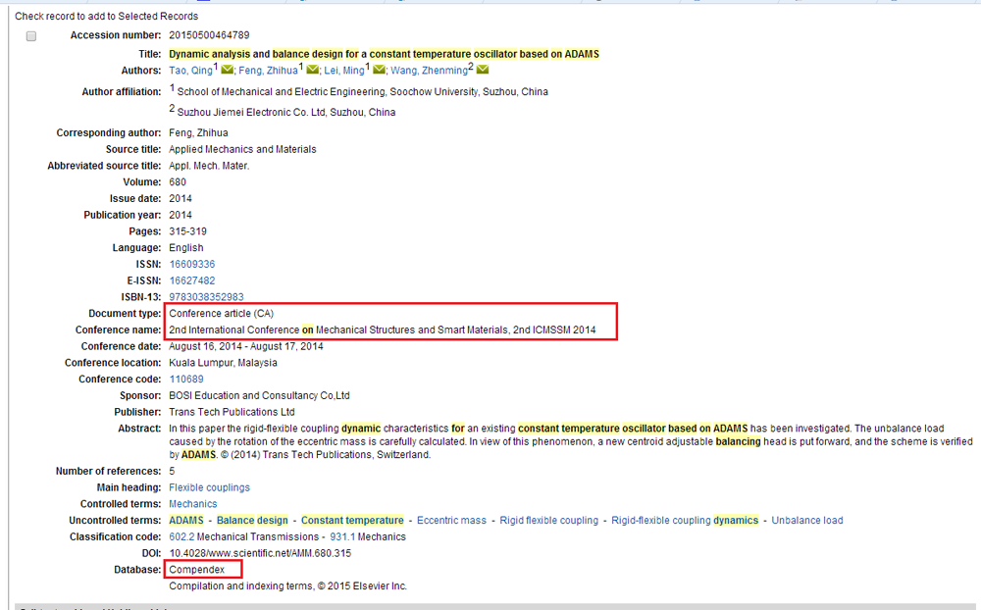
Task: Open classification code 931.1
Action: click(x=342, y=536)
